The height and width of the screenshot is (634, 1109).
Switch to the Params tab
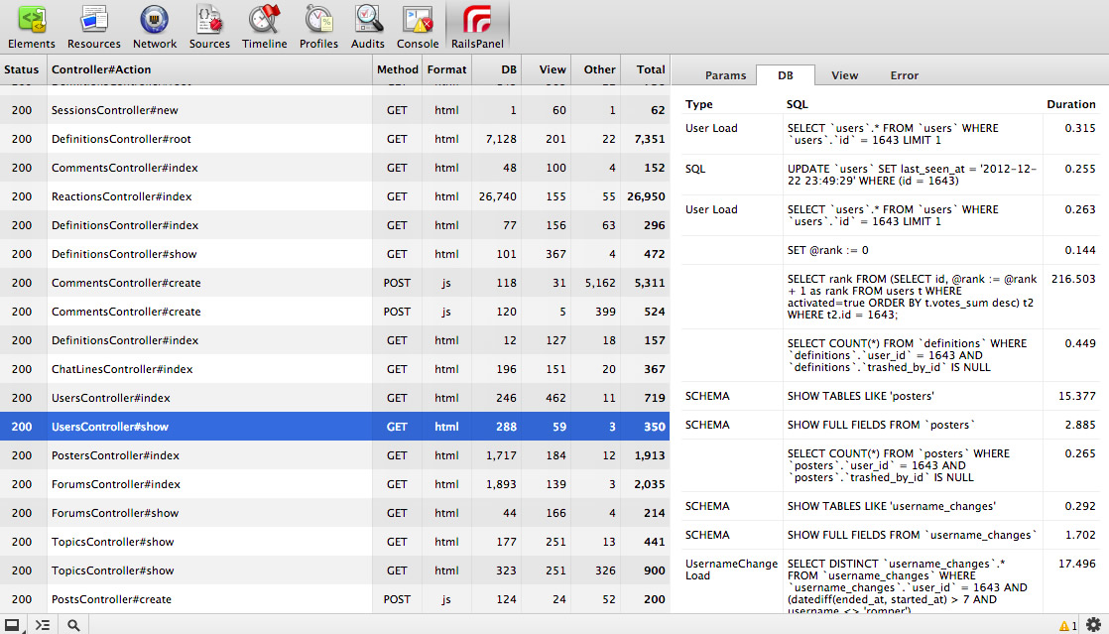click(725, 75)
